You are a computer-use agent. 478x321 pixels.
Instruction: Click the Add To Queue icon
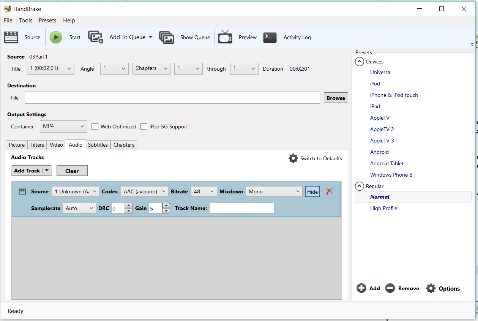tap(96, 37)
